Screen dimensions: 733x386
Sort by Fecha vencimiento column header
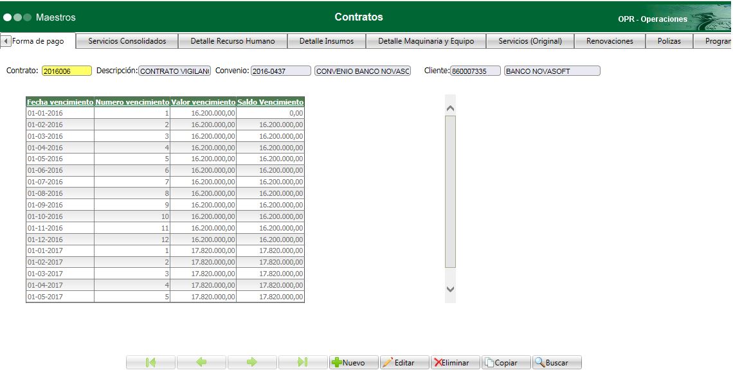pos(60,101)
